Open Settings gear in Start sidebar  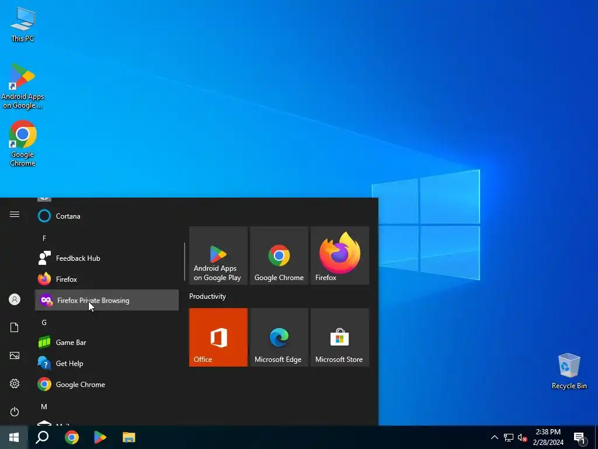point(15,384)
